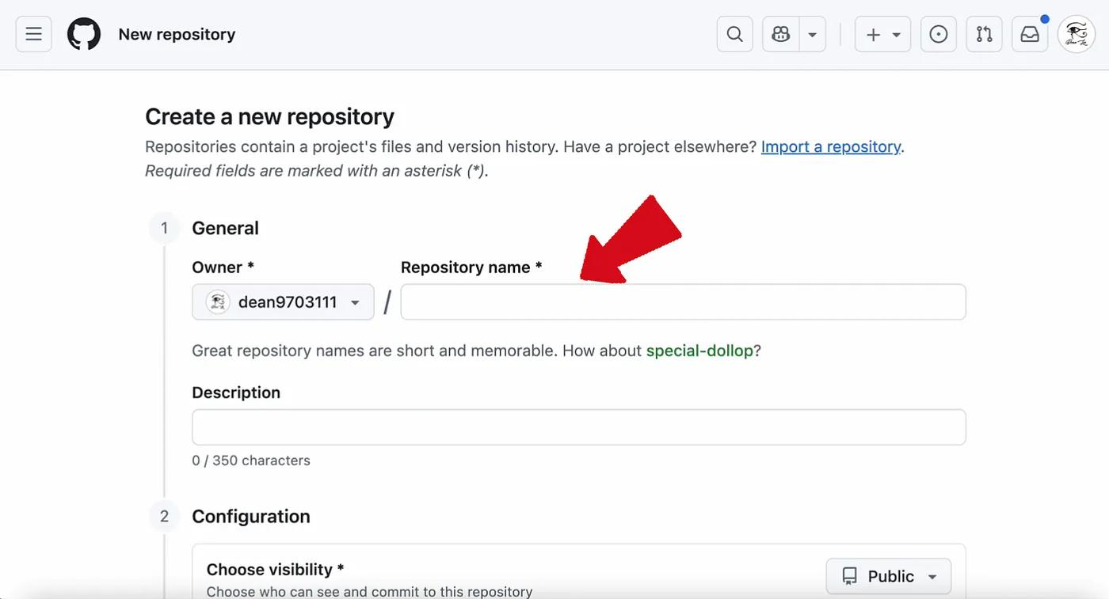Expand the Copilot dropdown arrow
Screen dimensions: 1109x599
click(x=813, y=35)
